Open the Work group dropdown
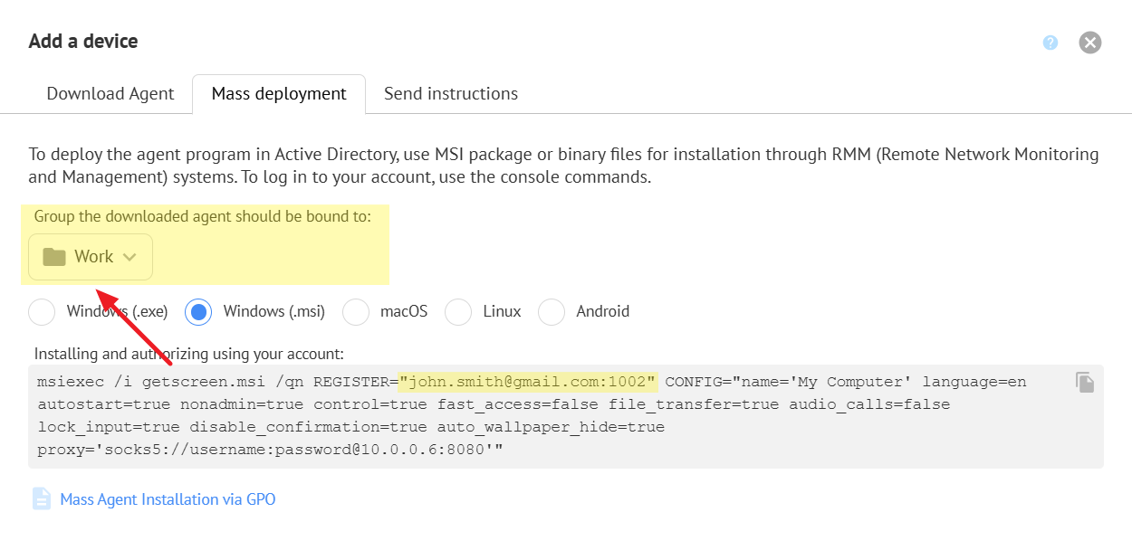The width and height of the screenshot is (1132, 541). point(91,257)
